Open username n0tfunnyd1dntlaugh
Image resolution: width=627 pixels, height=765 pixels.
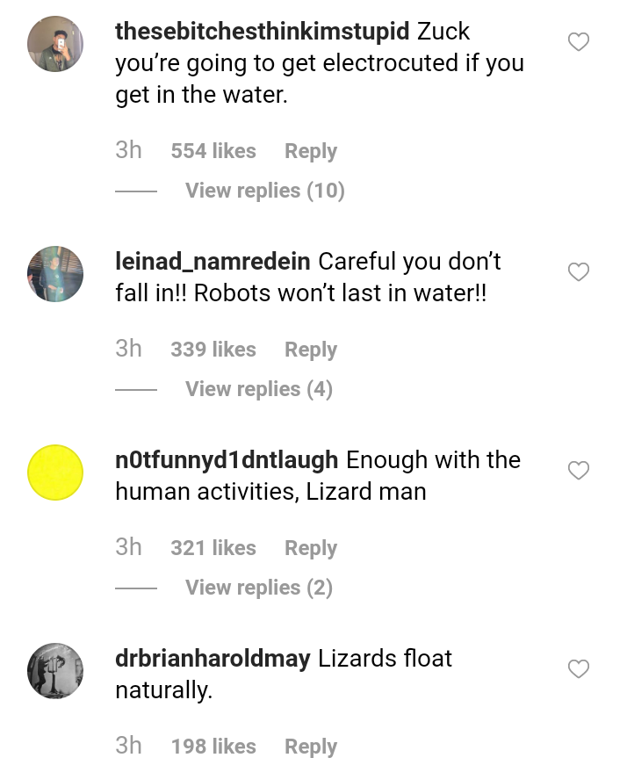(227, 460)
